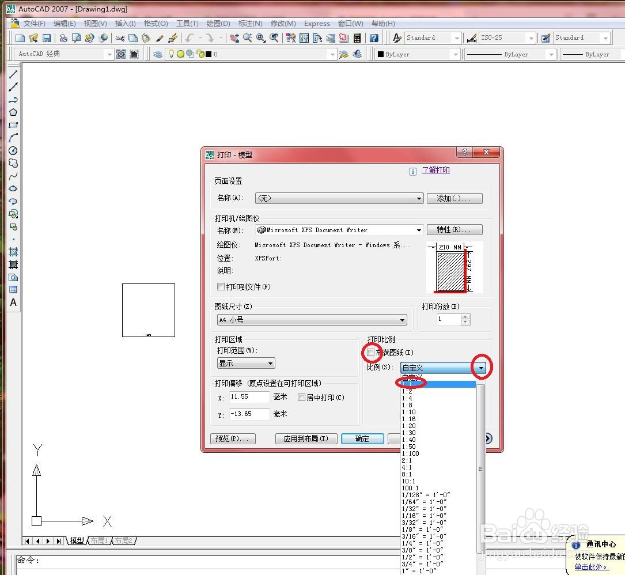The width and height of the screenshot is (625, 575).
Task: Click the 添加 button
Action: click(454, 198)
